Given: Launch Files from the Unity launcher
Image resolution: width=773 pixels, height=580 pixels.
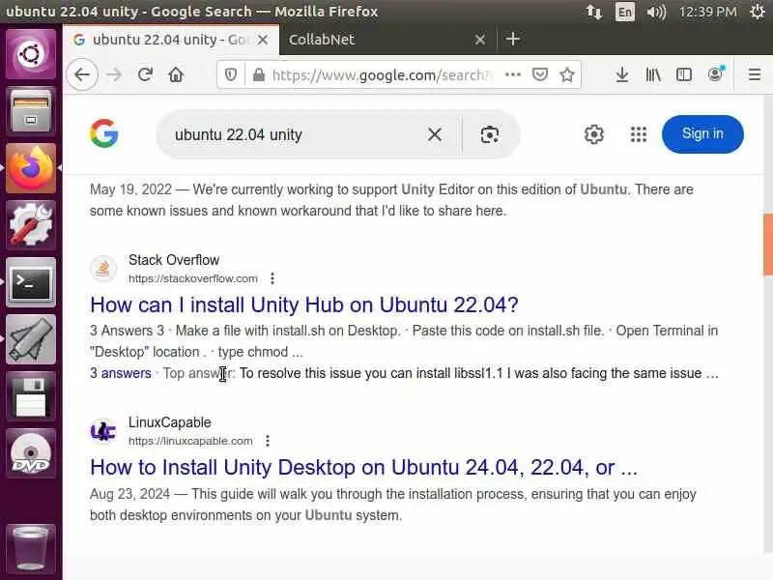Looking at the screenshot, I should point(31,110).
